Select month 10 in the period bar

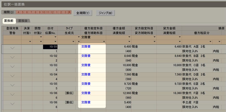click(44, 12)
